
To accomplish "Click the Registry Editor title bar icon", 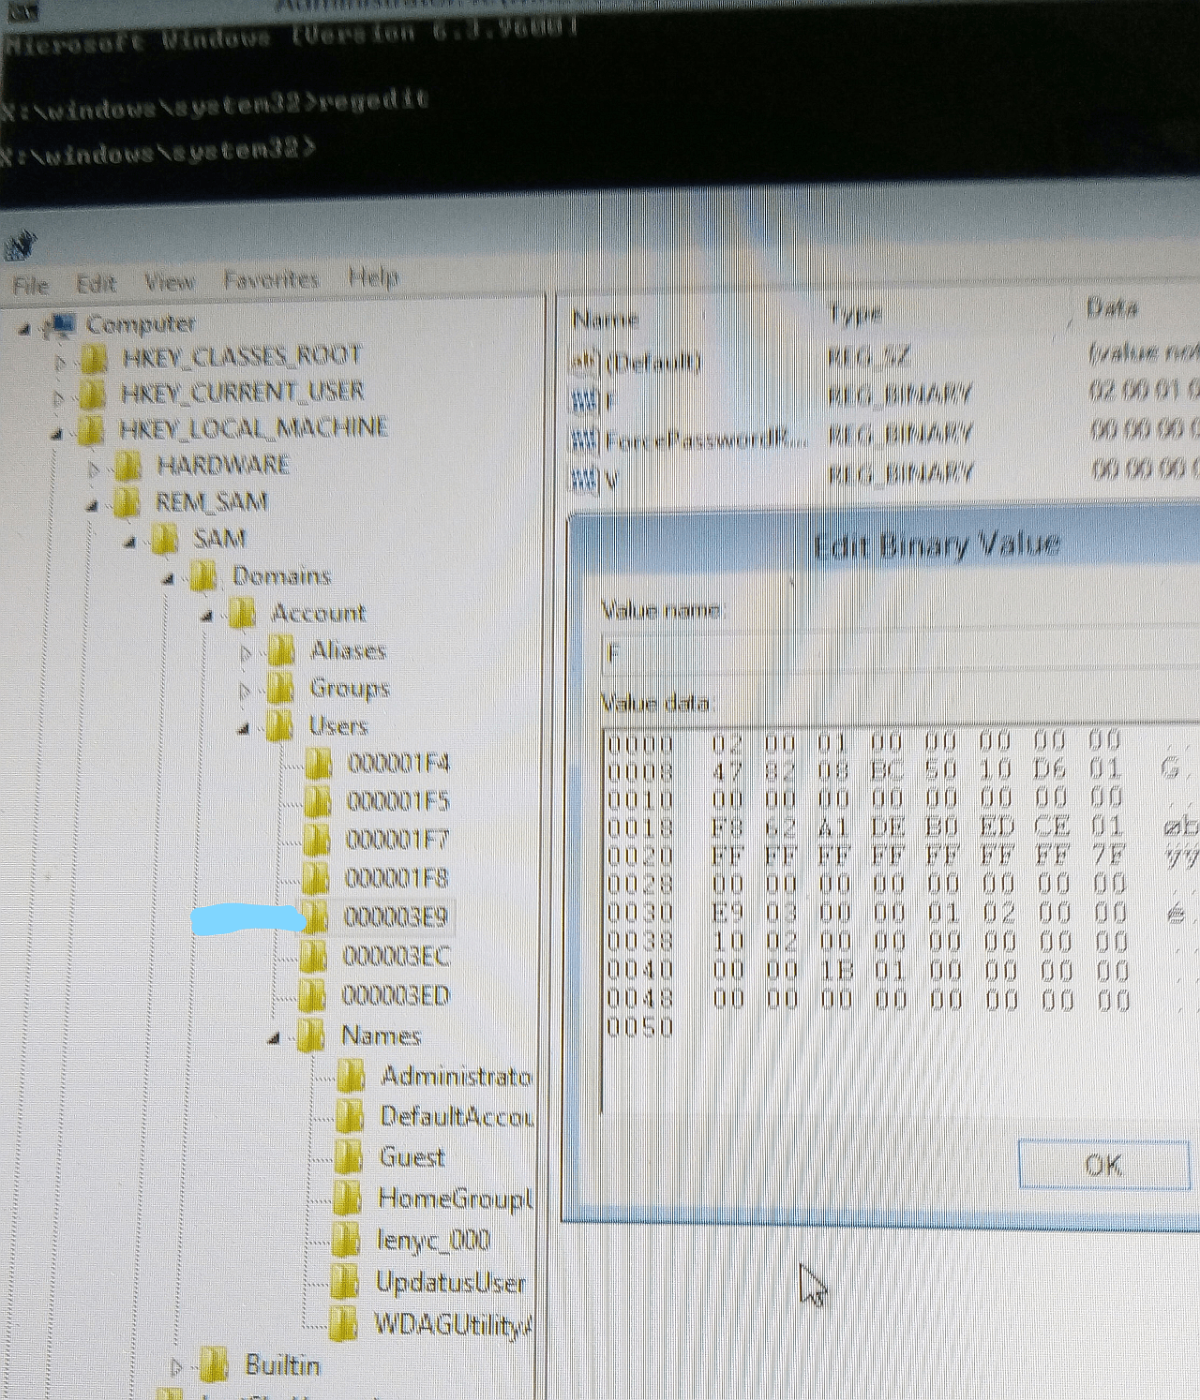I will [x=21, y=246].
